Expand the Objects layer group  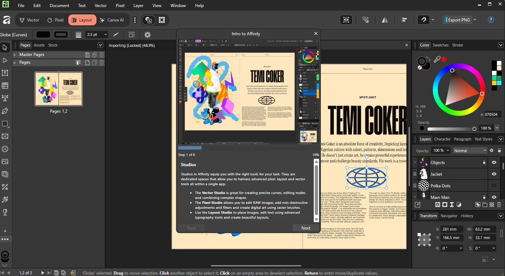pyautogui.click(x=414, y=162)
